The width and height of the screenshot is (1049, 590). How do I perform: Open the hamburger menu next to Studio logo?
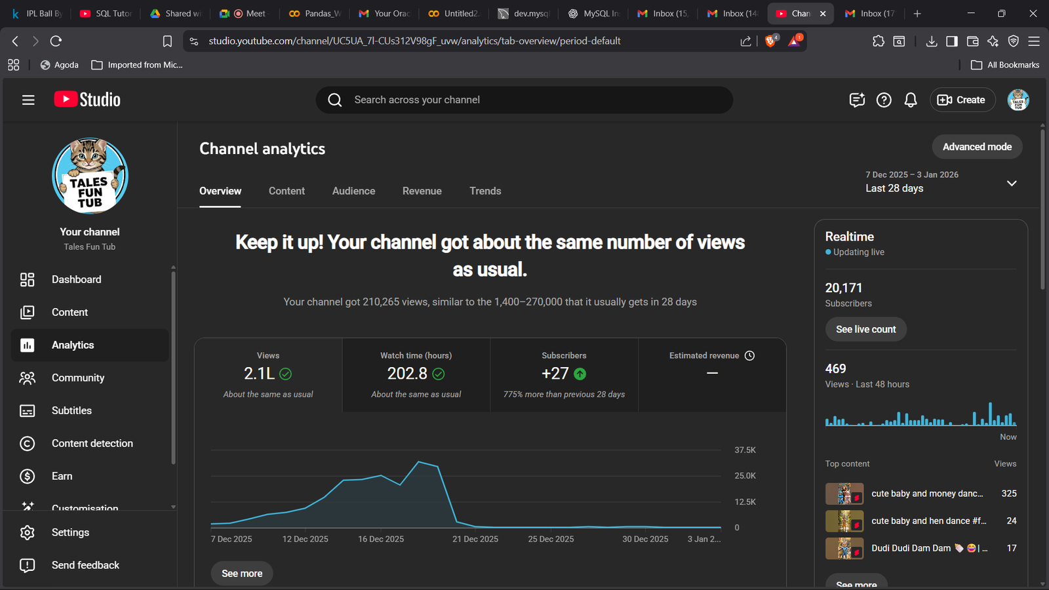tap(28, 100)
